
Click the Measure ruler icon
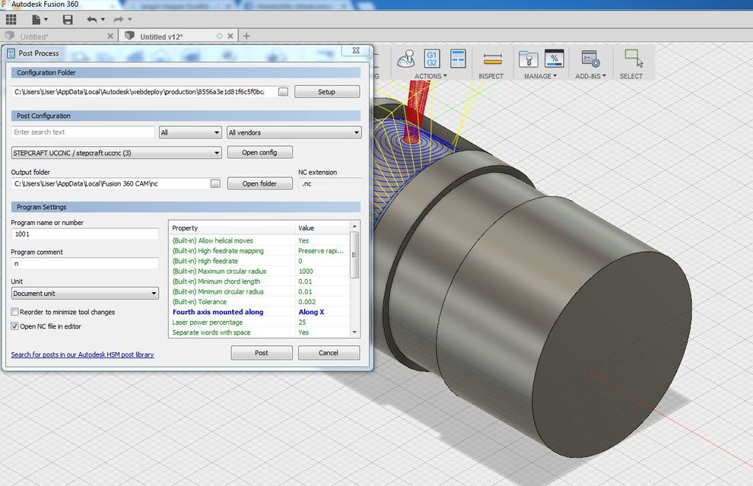(492, 59)
